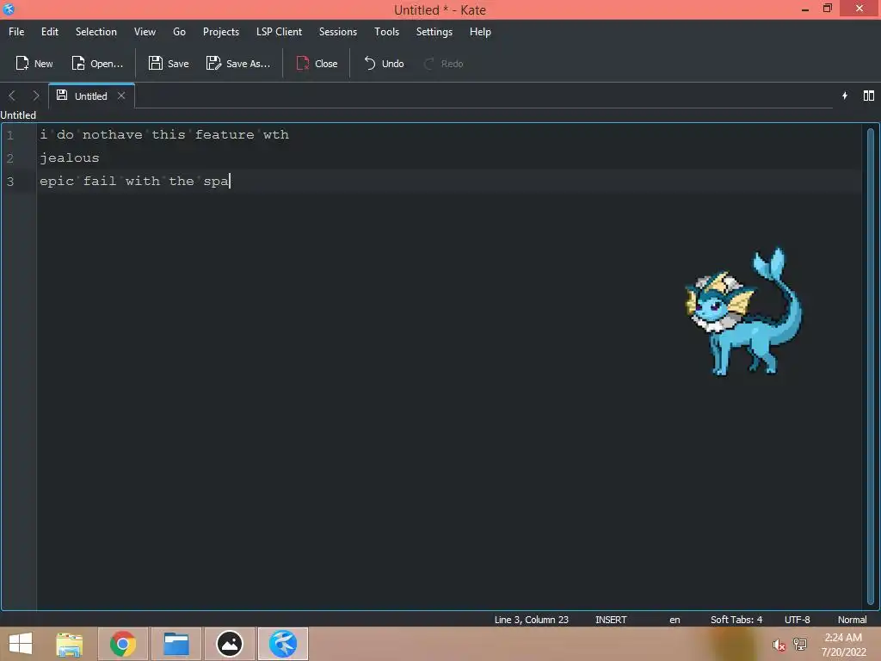The image size is (881, 661).
Task: Close the document with Close button
Action: click(x=317, y=64)
